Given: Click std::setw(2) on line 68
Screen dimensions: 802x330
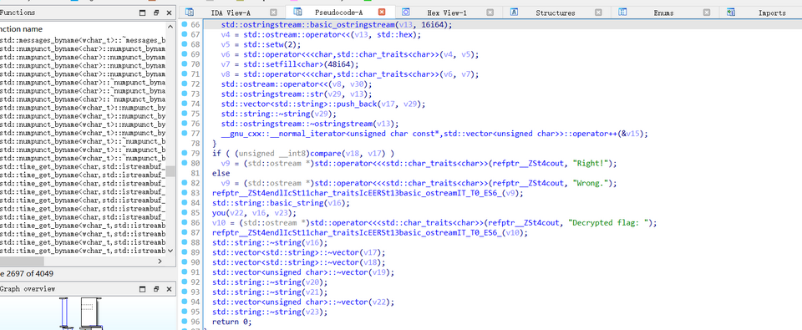Looking at the screenshot, I should [x=271, y=44].
